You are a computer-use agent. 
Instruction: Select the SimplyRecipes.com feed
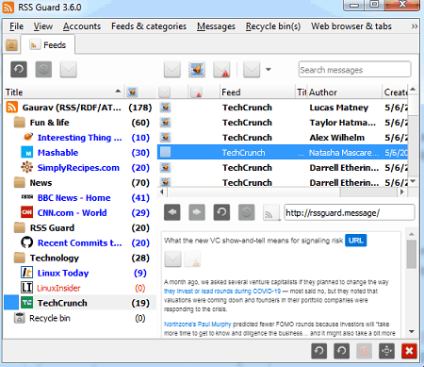pyautogui.click(x=80, y=168)
